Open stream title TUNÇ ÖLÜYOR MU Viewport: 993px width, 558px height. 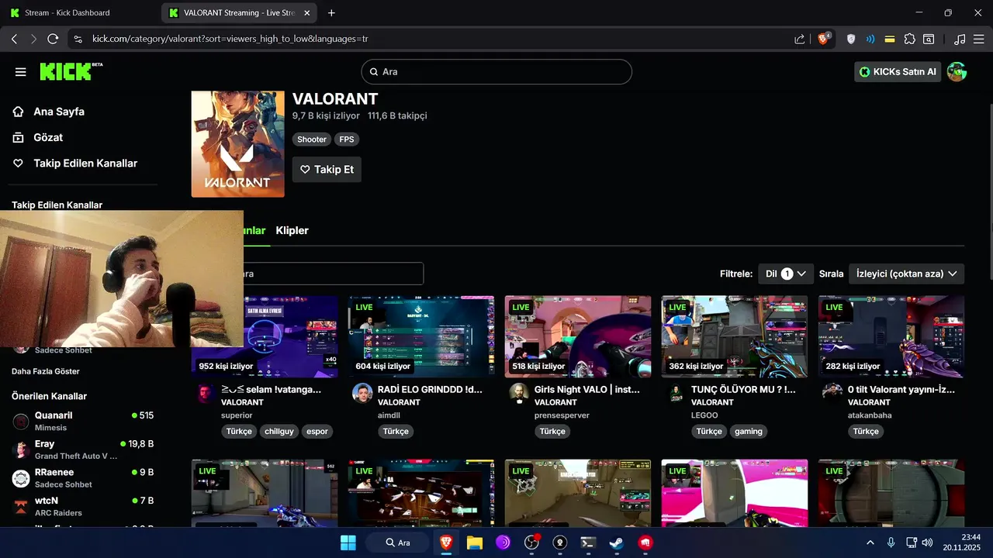[743, 390]
